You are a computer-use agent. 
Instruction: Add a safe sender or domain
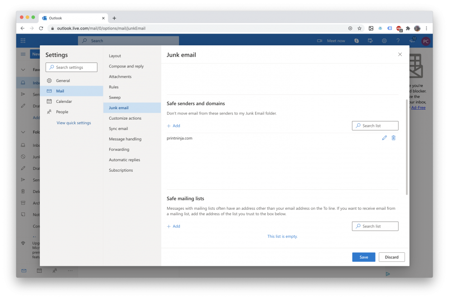coord(174,126)
